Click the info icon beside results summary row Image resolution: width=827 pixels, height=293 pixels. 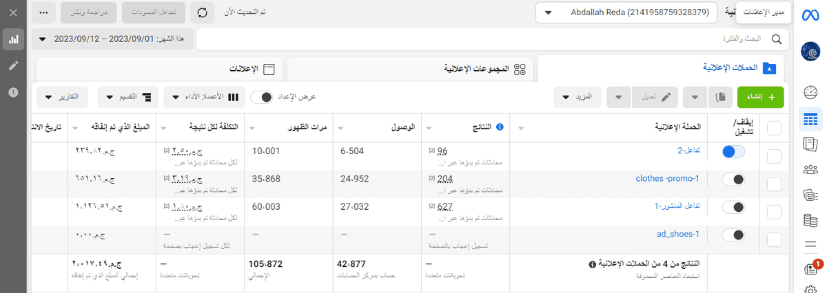(593, 264)
